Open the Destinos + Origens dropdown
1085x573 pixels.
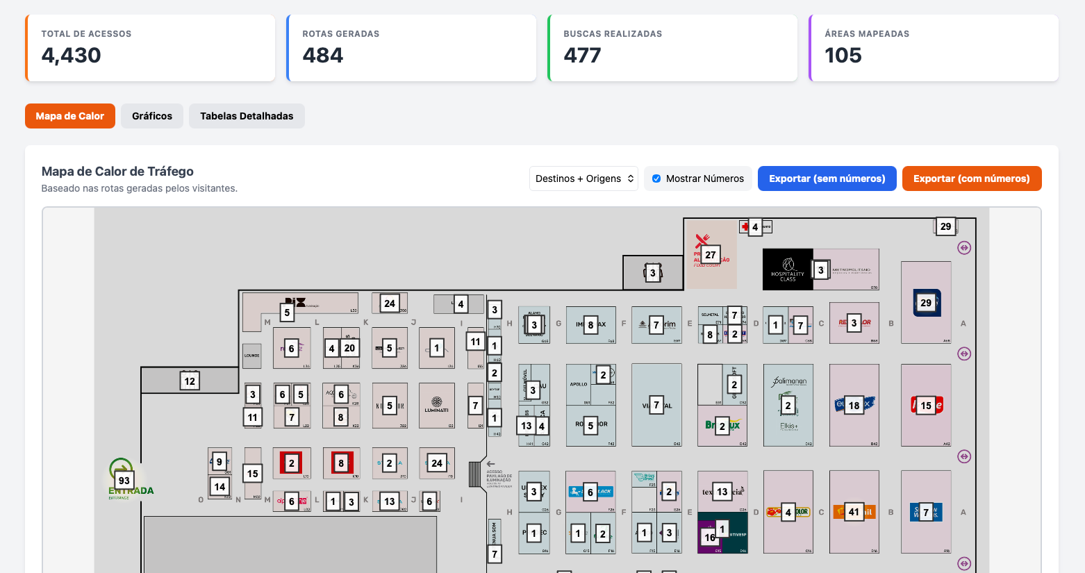[x=583, y=178]
